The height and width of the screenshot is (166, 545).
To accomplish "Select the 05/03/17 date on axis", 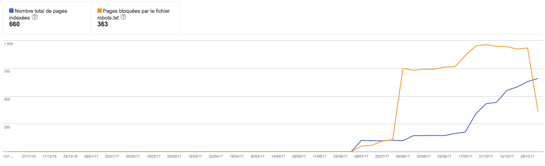I will click(x=174, y=156).
